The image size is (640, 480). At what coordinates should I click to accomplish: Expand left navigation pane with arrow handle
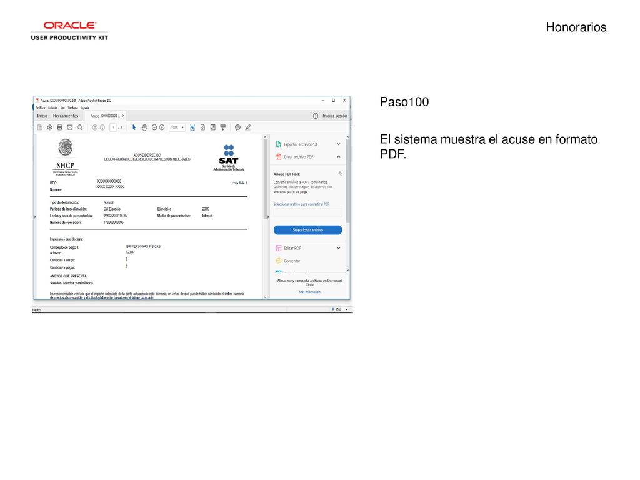(35, 217)
